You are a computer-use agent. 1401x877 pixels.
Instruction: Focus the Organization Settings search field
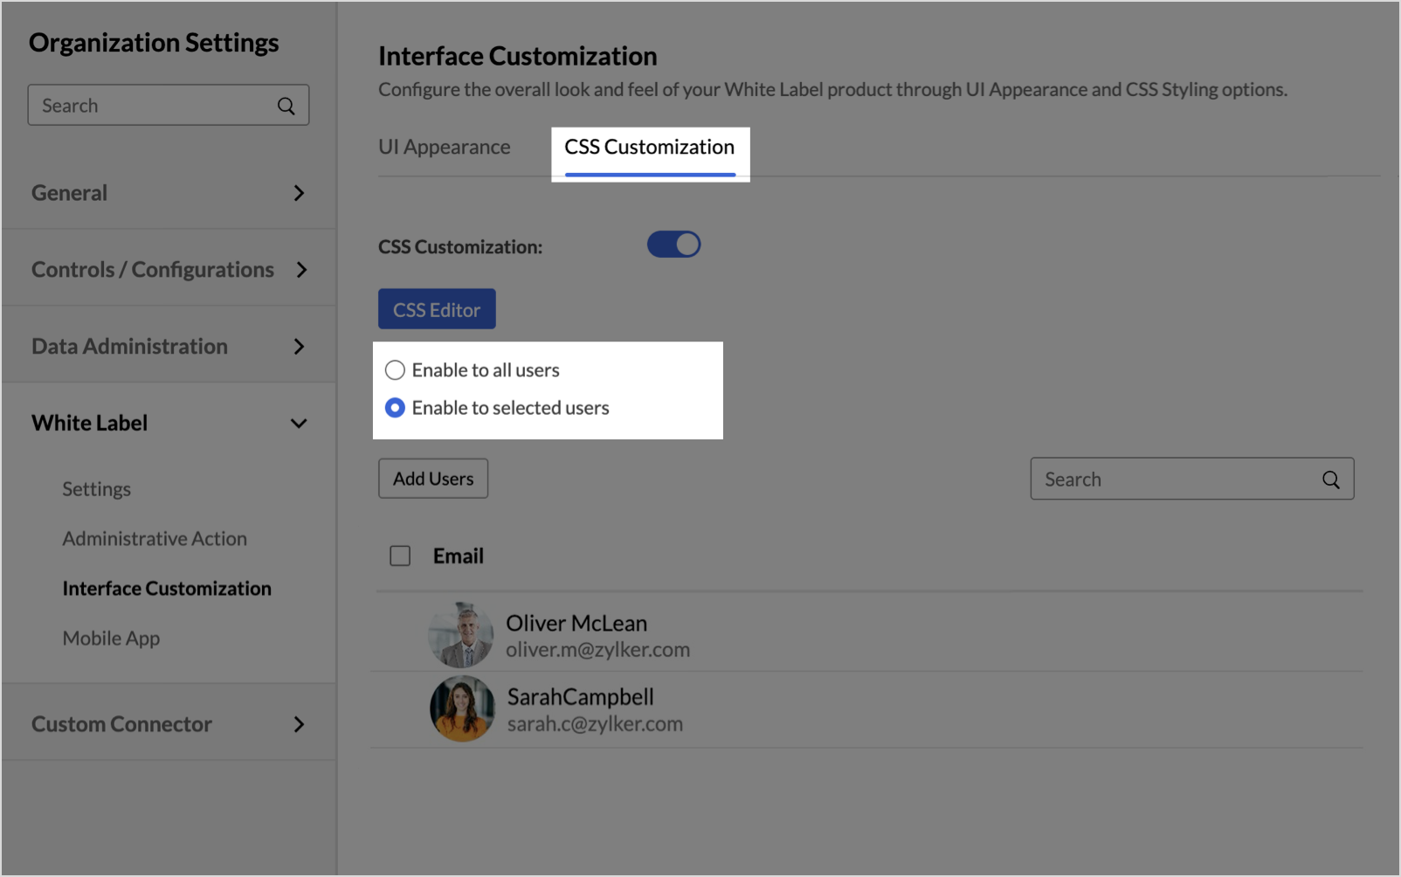click(153, 106)
